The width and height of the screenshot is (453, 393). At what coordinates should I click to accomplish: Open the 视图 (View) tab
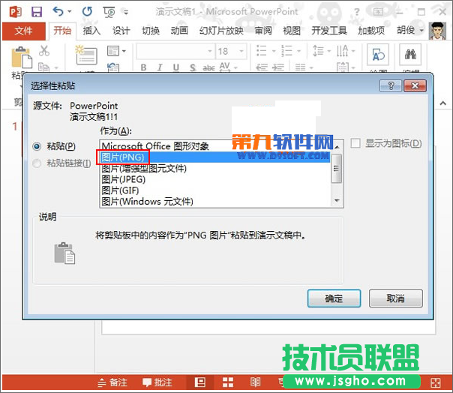292,30
